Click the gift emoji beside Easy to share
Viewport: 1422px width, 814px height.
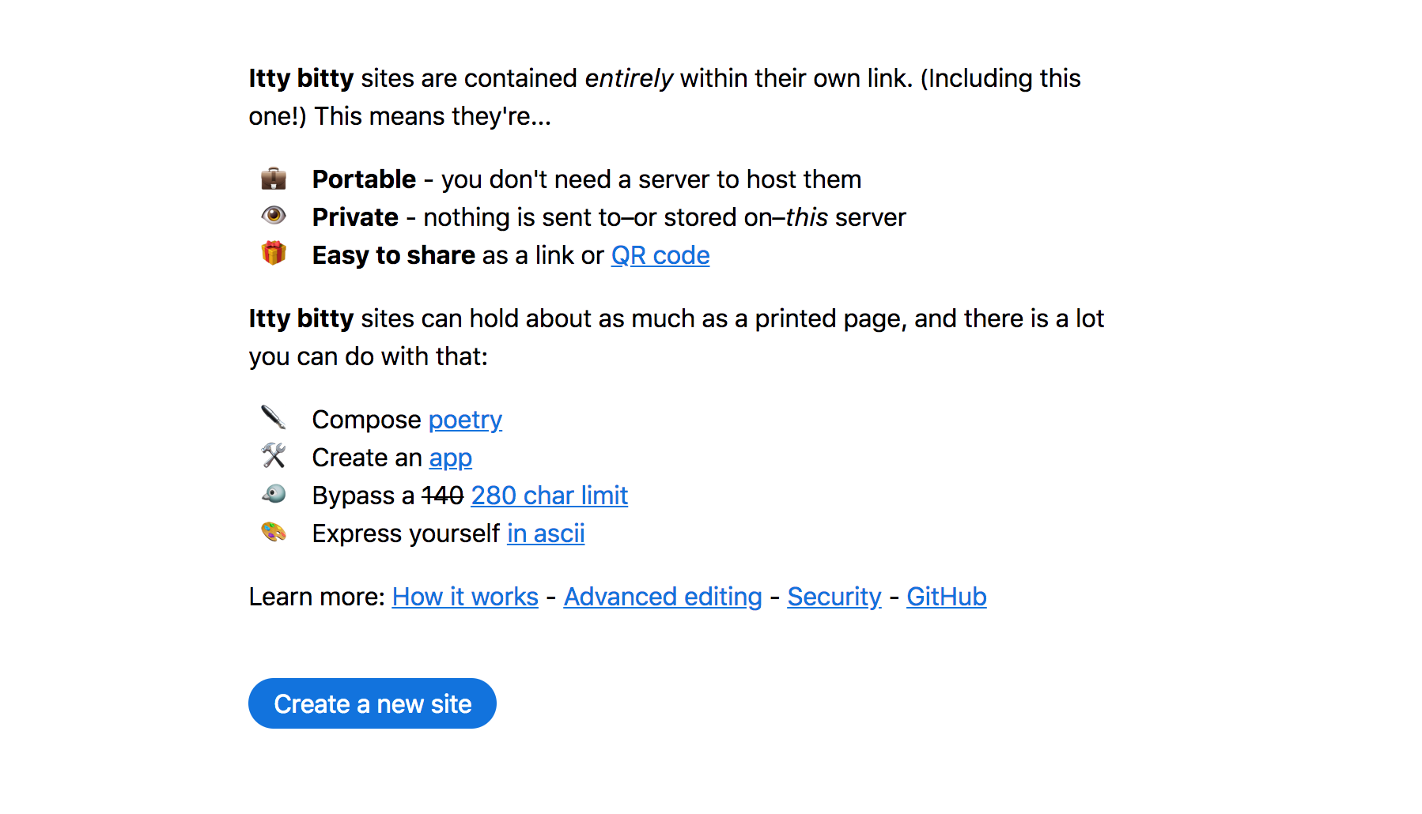coord(274,254)
